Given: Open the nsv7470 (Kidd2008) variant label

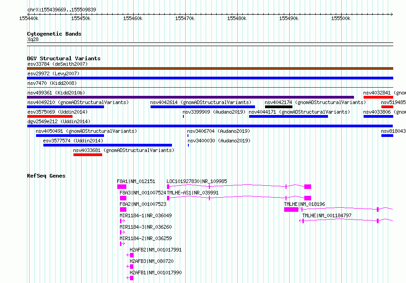Looking at the screenshot, I should pos(52,83).
